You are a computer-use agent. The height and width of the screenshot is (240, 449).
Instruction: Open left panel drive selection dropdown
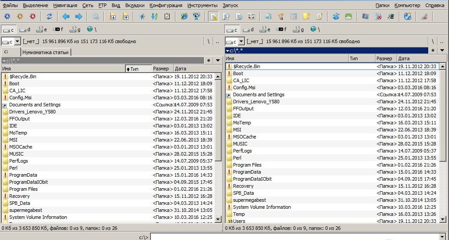17,42
